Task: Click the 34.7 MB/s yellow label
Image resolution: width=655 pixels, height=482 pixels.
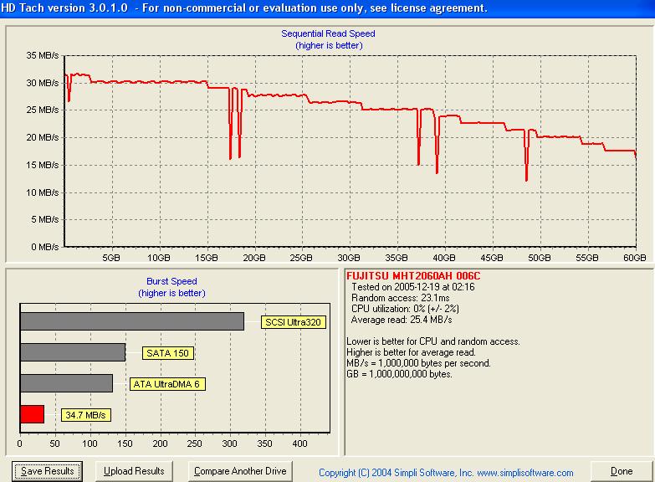Action: pyautogui.click(x=85, y=415)
